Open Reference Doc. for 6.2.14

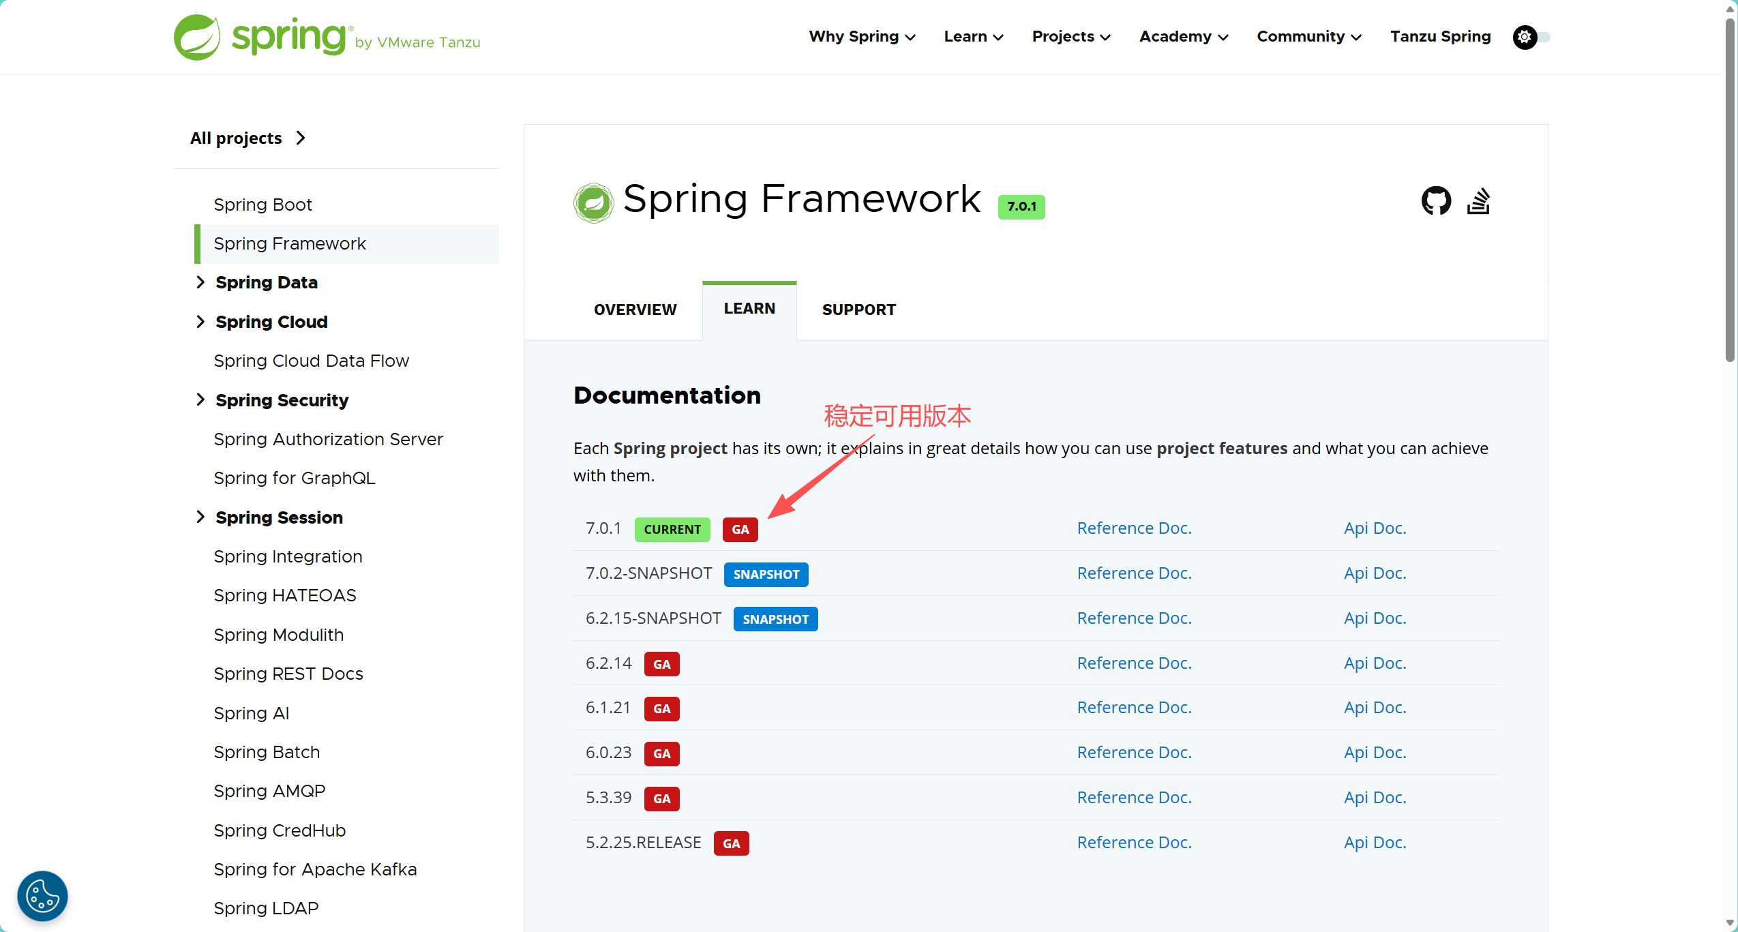1134,663
